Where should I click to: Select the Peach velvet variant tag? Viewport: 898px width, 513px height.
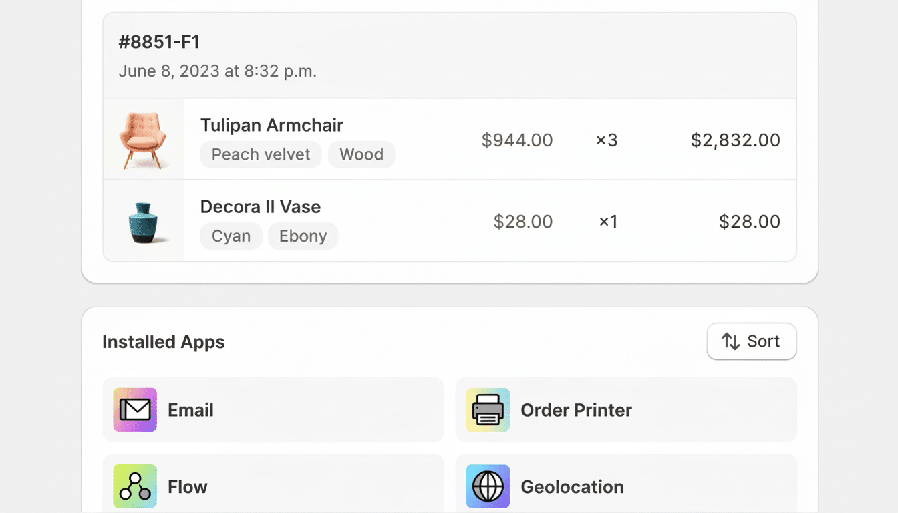(x=261, y=154)
